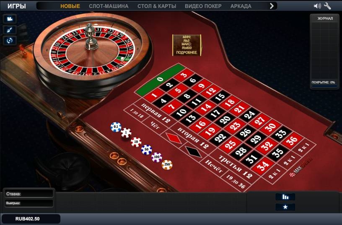The image size is (342, 225).
Task: Click the rebet circular arrows icon
Action: (x=10, y=40)
